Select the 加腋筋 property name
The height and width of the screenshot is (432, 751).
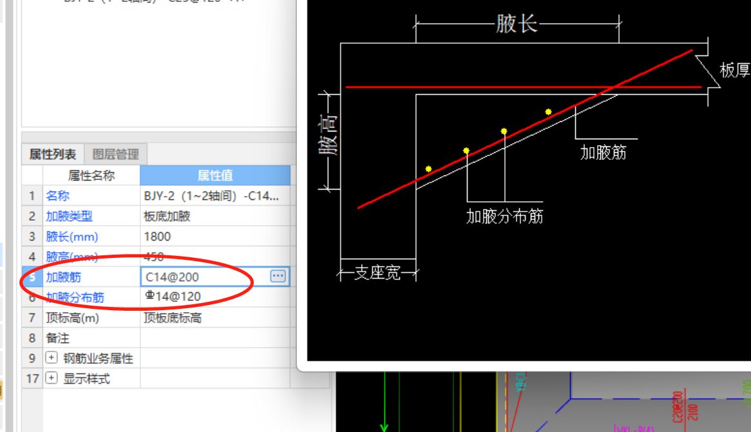point(63,277)
